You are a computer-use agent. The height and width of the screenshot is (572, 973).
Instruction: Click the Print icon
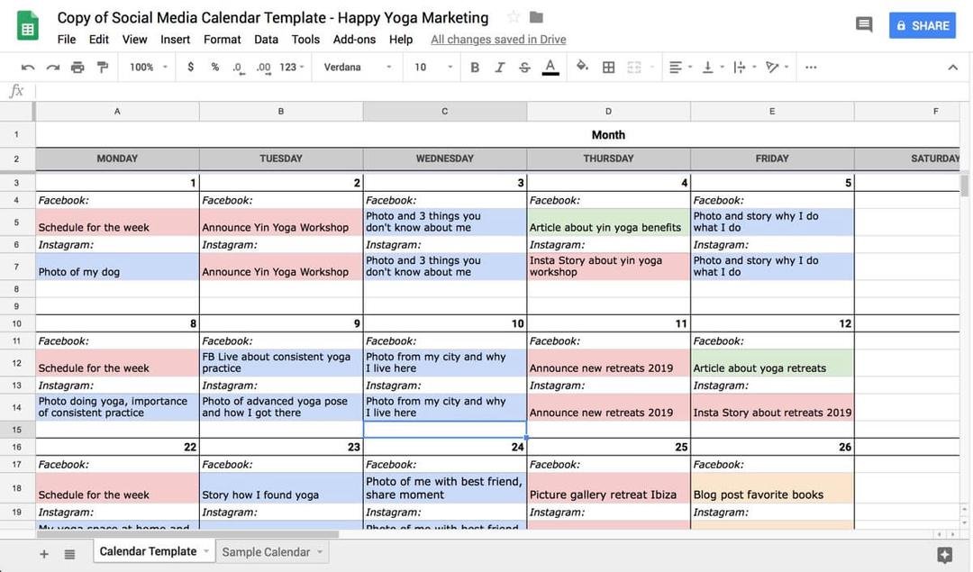[77, 68]
